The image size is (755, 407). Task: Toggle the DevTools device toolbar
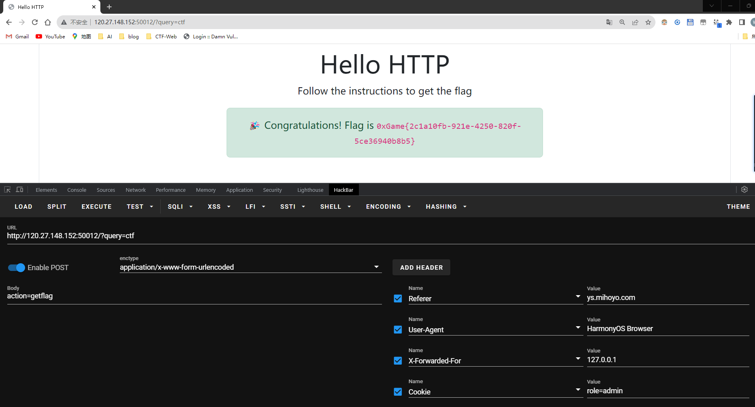coord(19,189)
